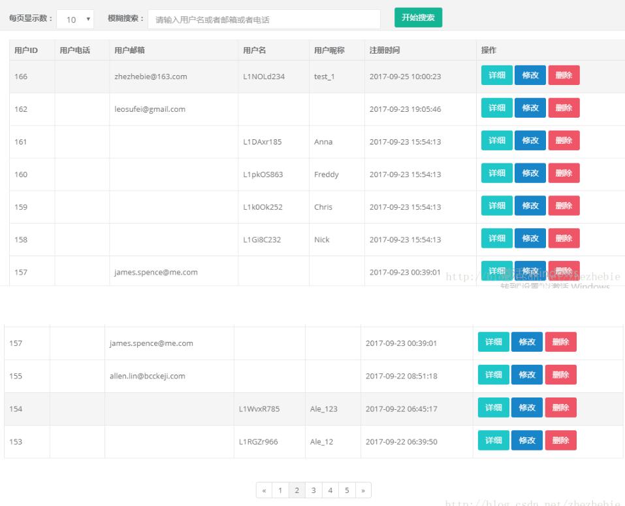Click 修改 for user zhezhebie@163.com
Viewport: 625px width, 506px height.
coord(530,75)
